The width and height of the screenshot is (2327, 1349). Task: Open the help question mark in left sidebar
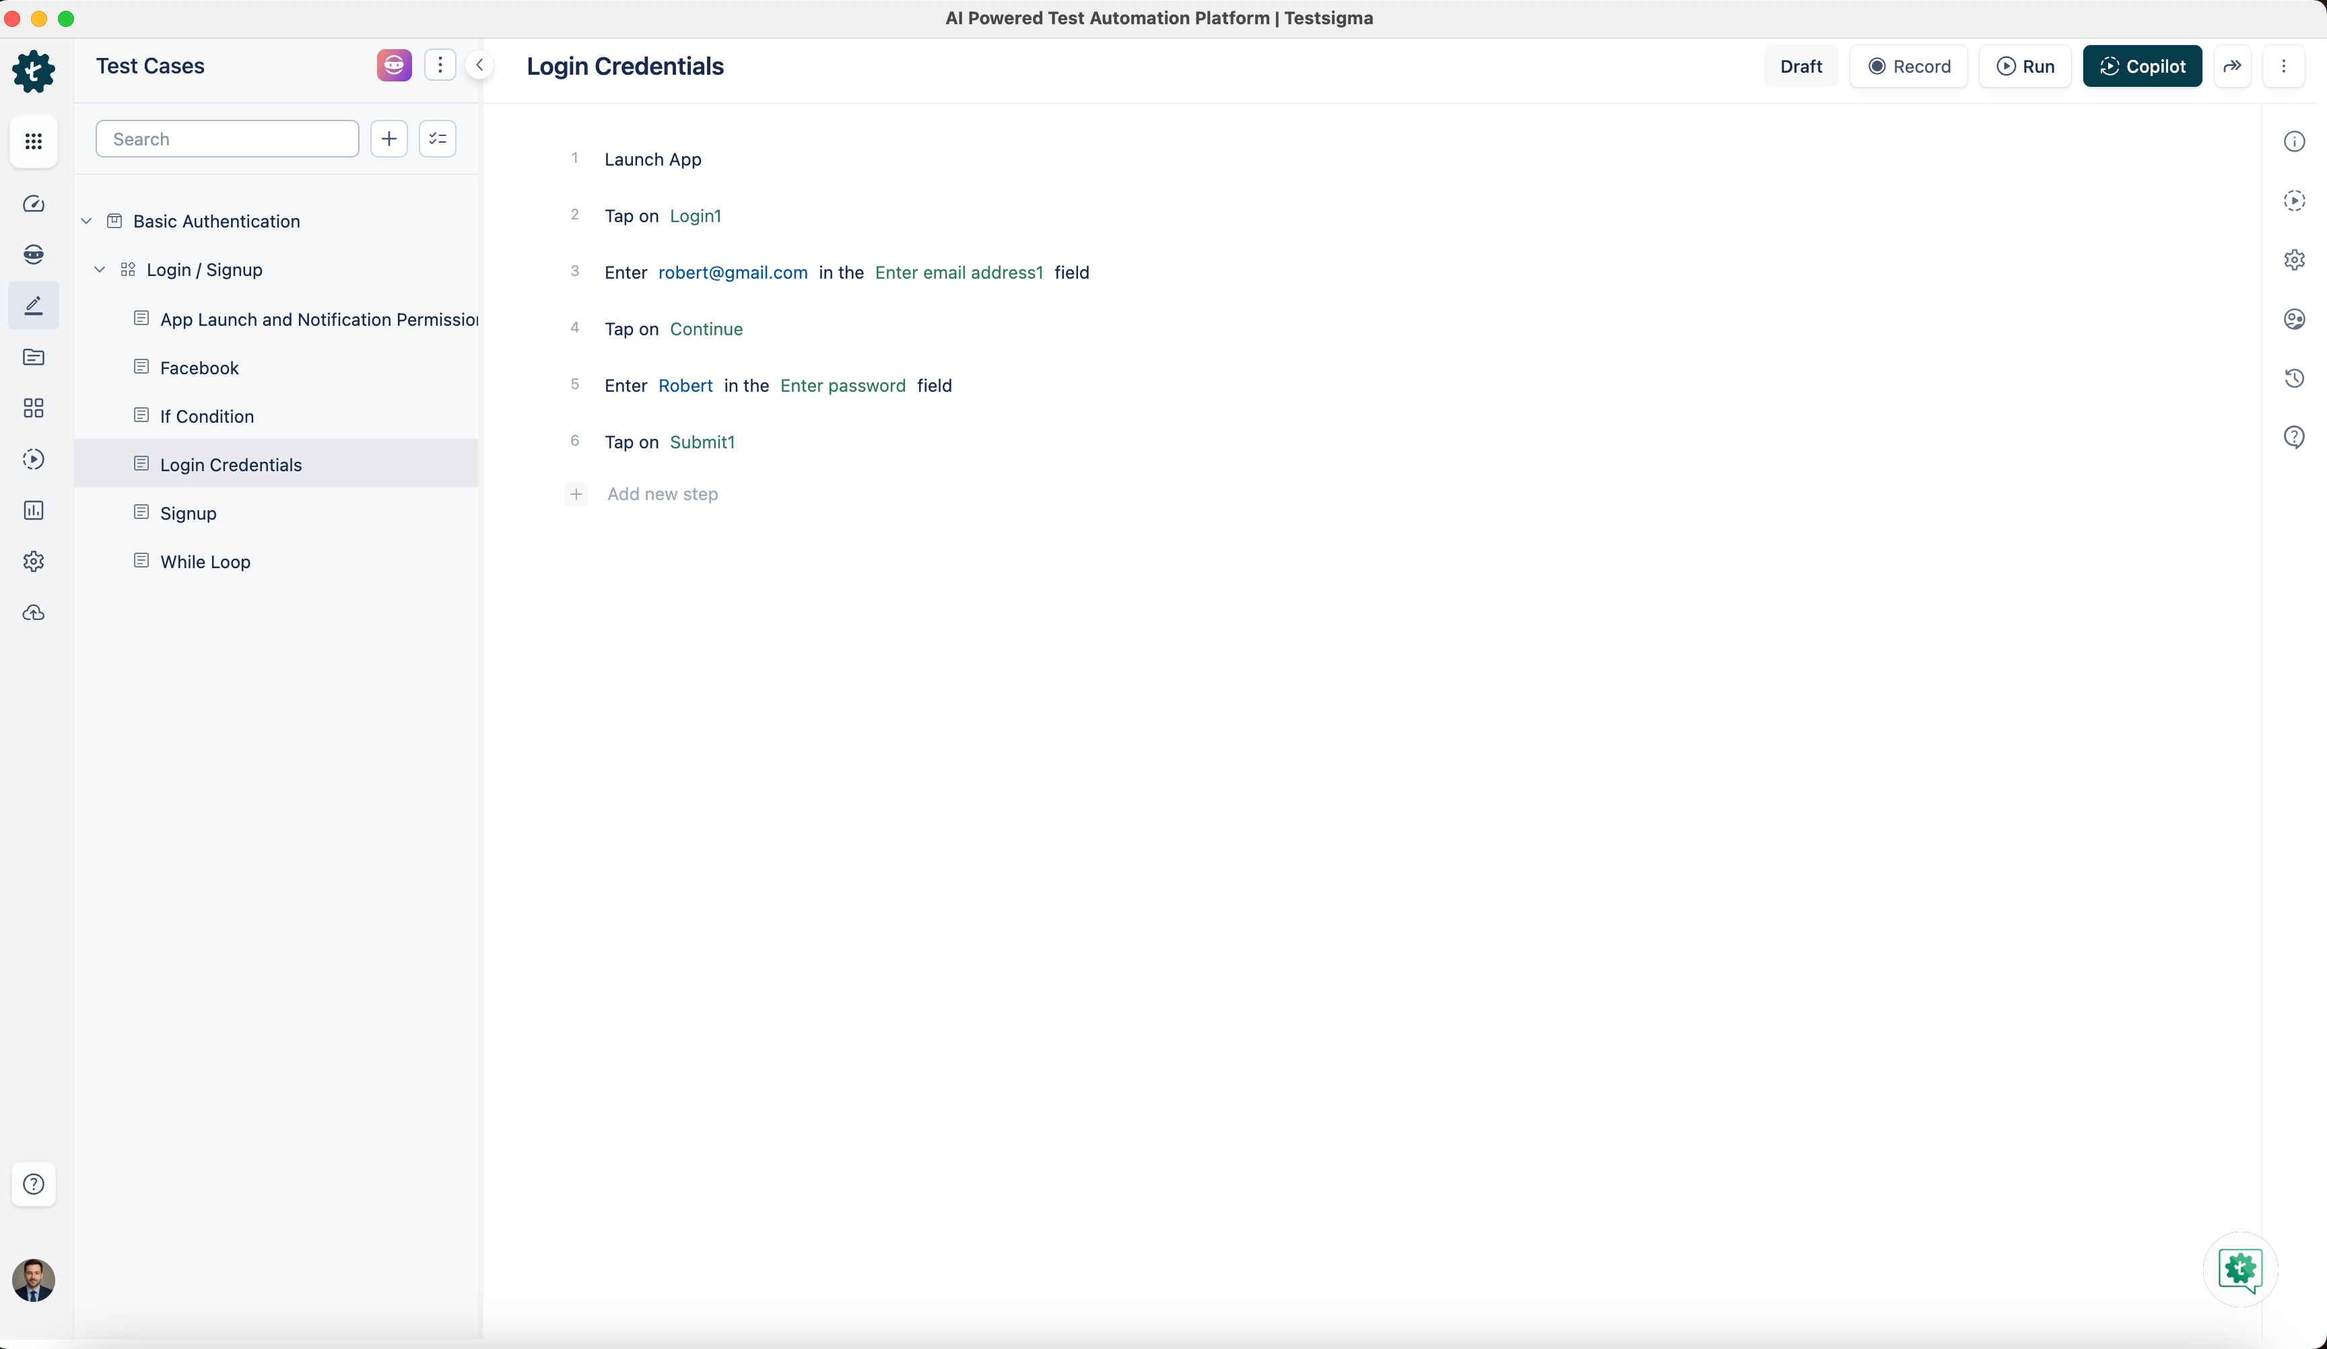[x=33, y=1185]
